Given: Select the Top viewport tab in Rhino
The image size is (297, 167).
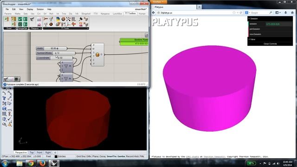Looking at the screenshot, I should 32,153.
